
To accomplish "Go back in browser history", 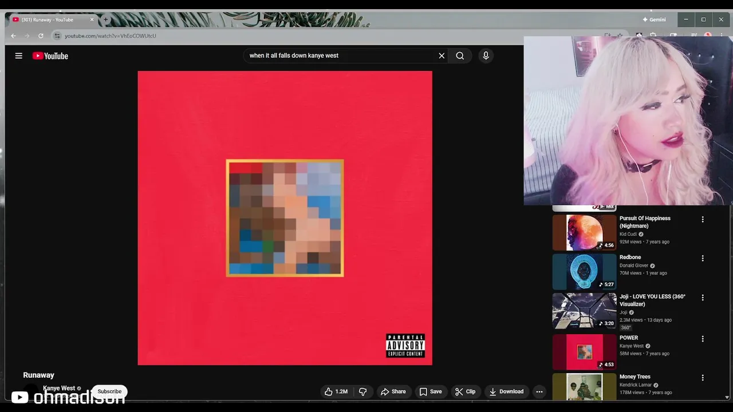I will (x=13, y=35).
